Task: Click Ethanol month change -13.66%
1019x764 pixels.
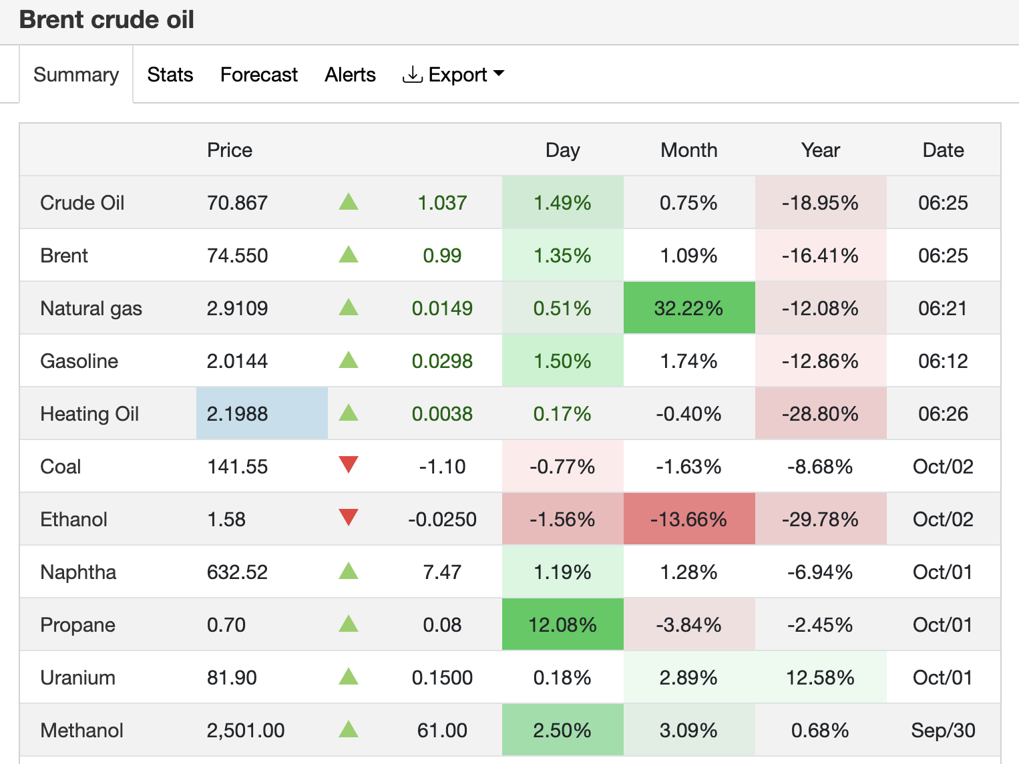Action: [689, 519]
